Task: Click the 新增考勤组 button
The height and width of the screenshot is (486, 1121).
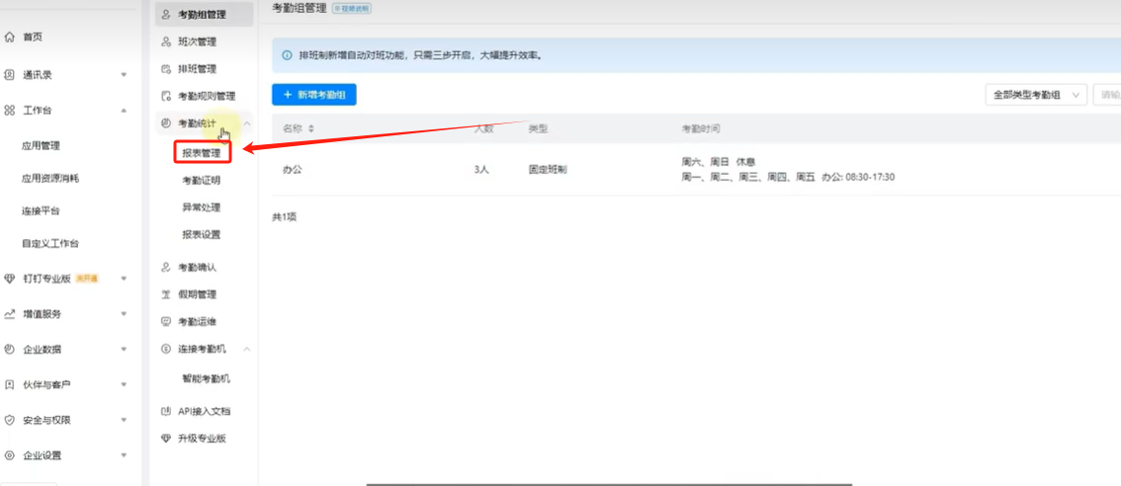Action: point(313,95)
